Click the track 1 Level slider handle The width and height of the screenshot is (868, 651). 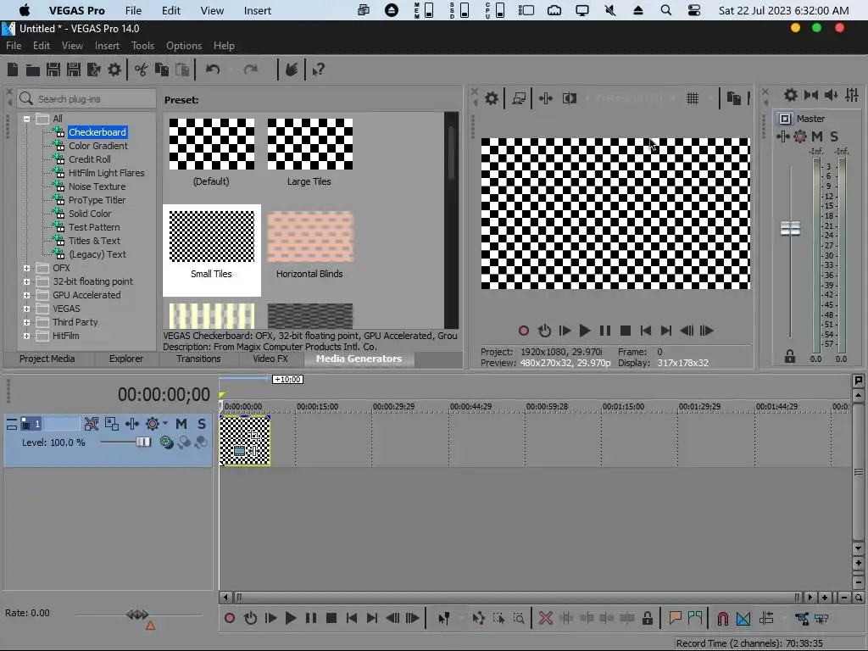coord(143,442)
